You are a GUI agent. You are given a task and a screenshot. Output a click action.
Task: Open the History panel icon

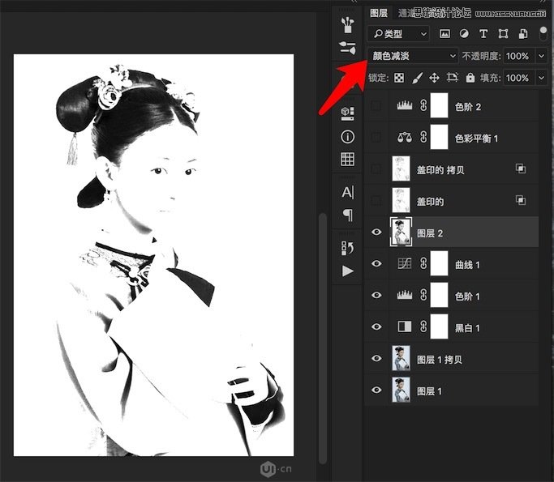(x=348, y=248)
